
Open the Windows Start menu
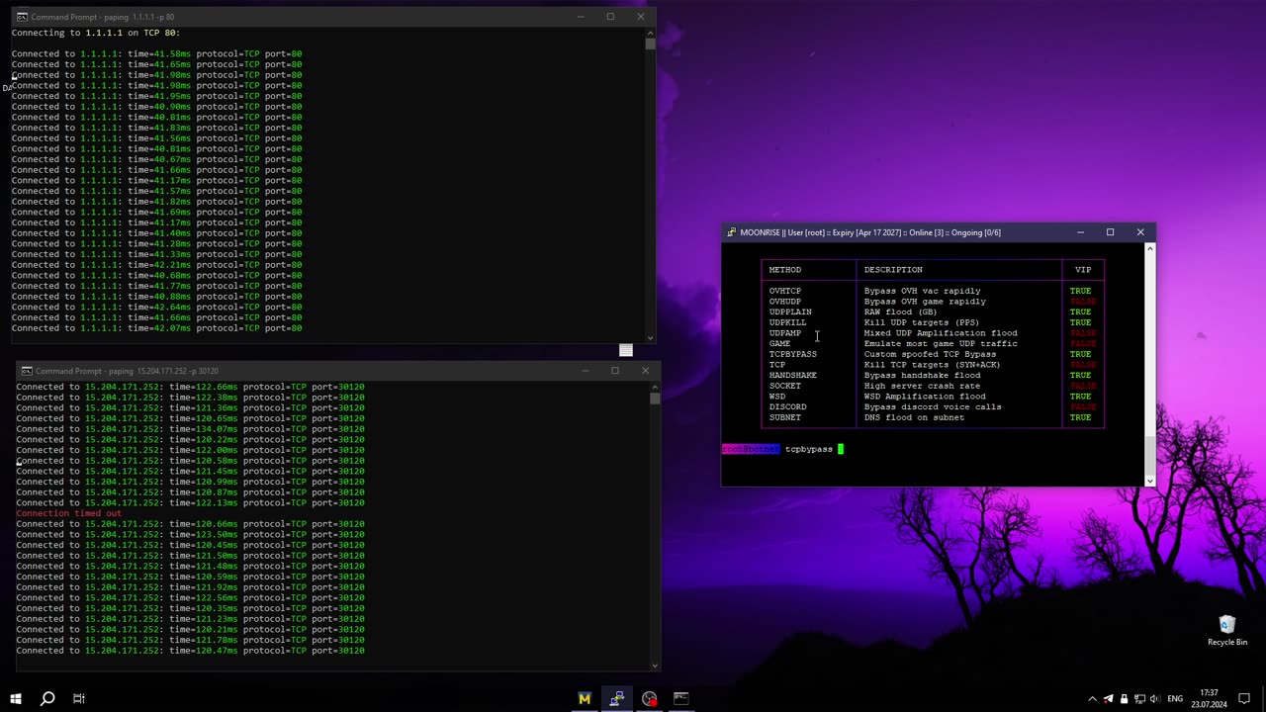[16, 698]
